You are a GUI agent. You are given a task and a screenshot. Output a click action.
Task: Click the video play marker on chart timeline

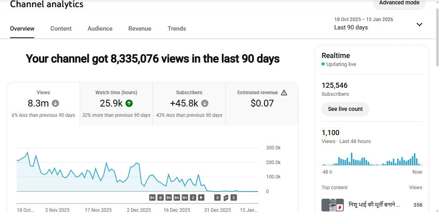pyautogui.click(x=201, y=198)
